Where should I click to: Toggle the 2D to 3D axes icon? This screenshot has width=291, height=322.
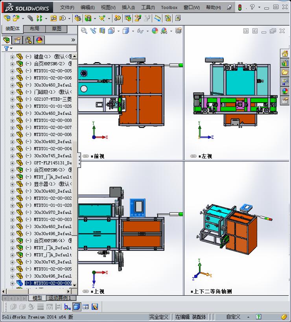(x=67, y=307)
